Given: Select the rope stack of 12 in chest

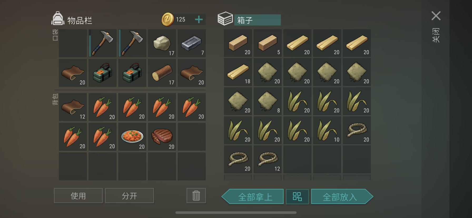Looking at the screenshot, I should point(268,159).
